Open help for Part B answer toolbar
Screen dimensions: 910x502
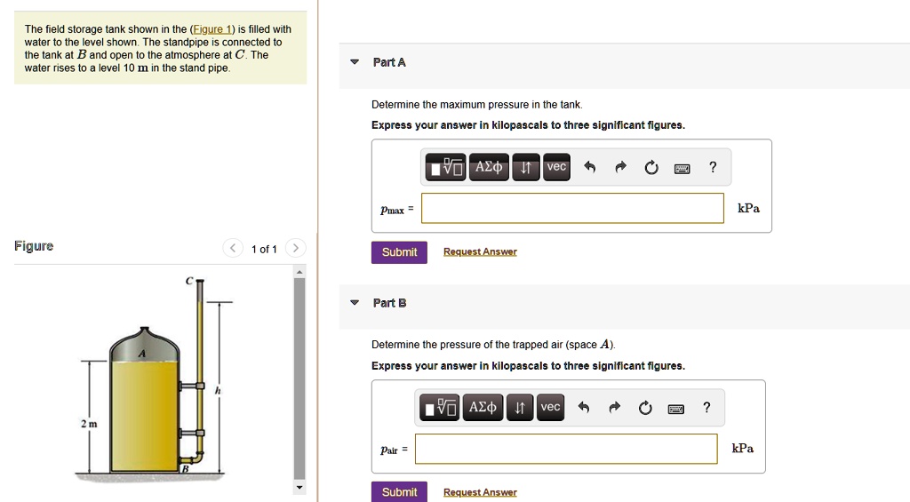(706, 408)
